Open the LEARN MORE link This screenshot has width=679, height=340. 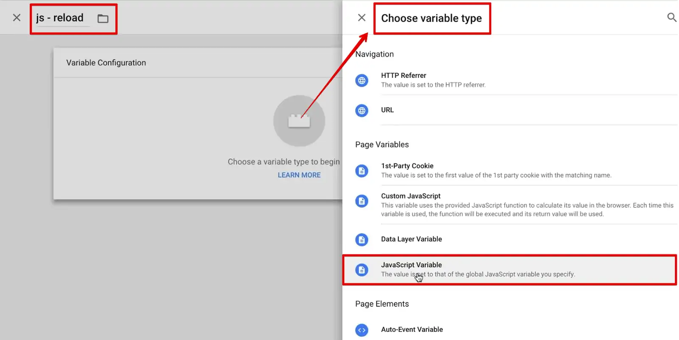pos(299,174)
